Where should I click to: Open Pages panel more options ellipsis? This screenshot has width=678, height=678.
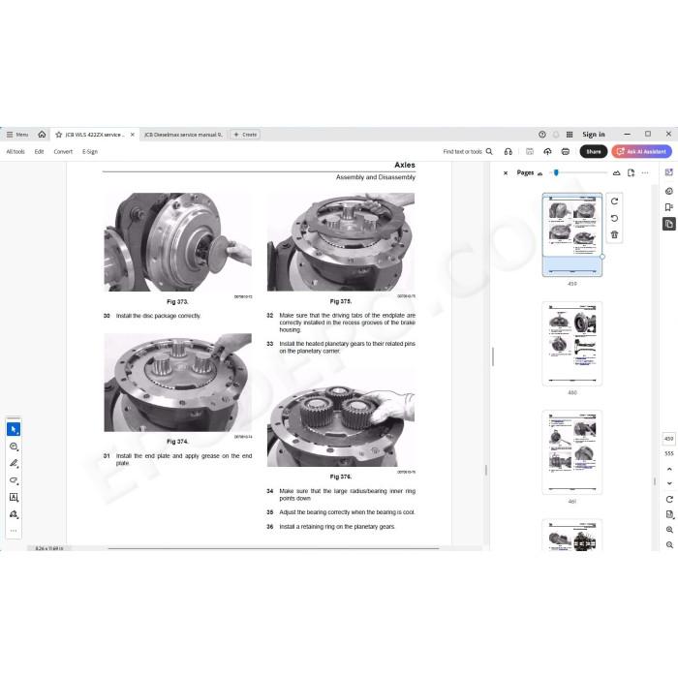tap(645, 173)
